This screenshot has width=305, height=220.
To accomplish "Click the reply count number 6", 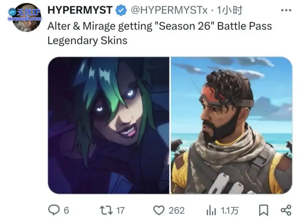I will (66, 210).
